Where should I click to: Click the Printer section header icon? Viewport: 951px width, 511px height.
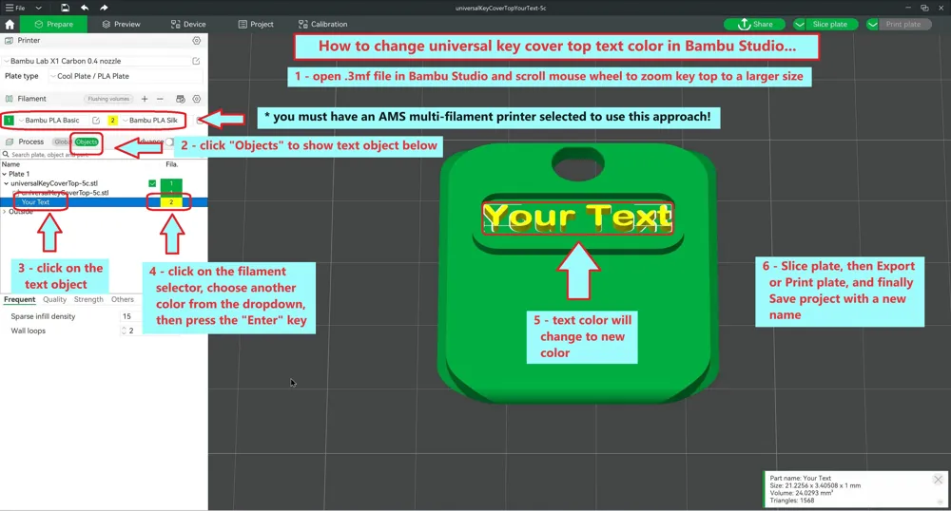(10, 41)
